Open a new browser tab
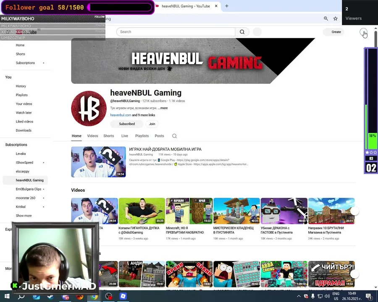This screenshot has width=378, height=302. 227,6
